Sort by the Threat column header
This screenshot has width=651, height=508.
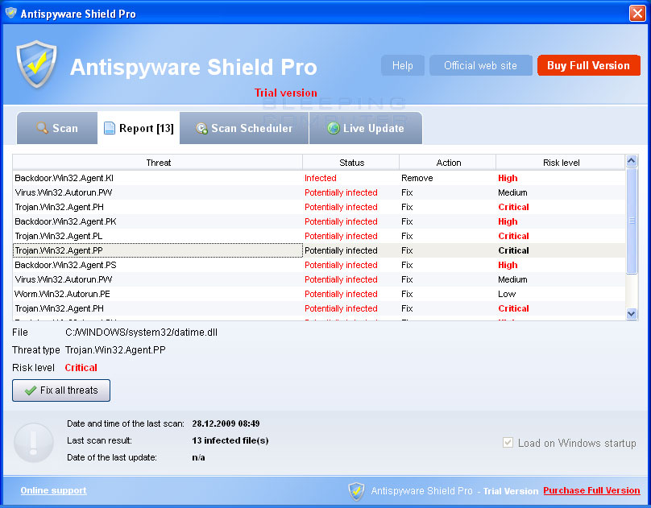[158, 163]
